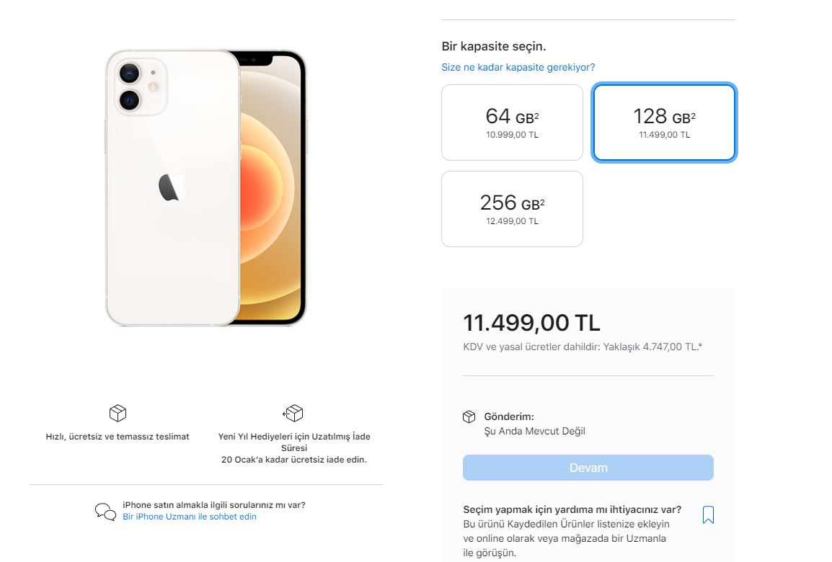Click the extended returns box icon
Image resolution: width=832 pixels, height=562 pixels.
[293, 413]
